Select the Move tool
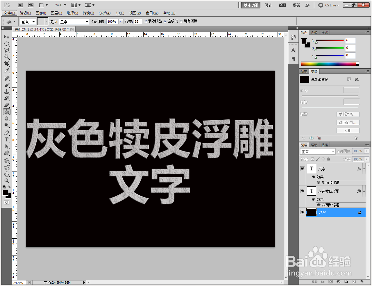This screenshot has height=286, width=372. coord(7,37)
